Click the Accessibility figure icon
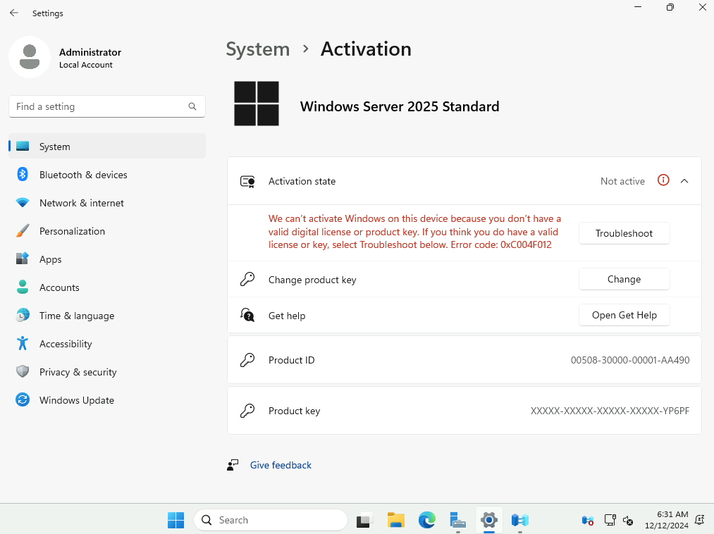This screenshot has width=714, height=534. tap(23, 343)
